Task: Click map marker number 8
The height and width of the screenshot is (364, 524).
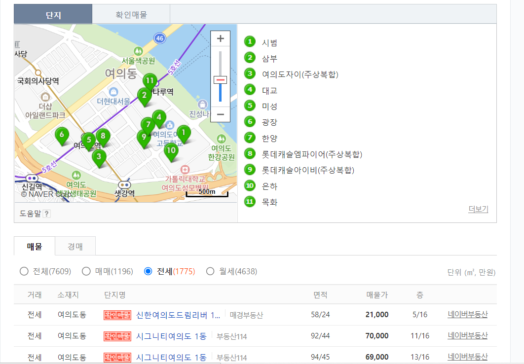Action: (103, 137)
